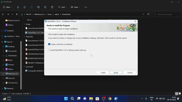
Task: Open File Explorer from the taskbar
Action: (x=91, y=99)
